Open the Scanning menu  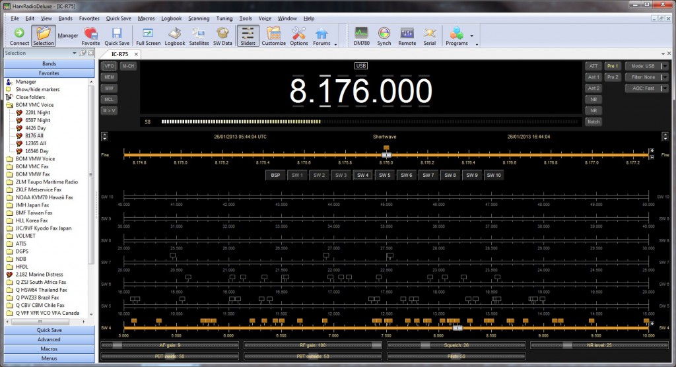click(x=199, y=18)
